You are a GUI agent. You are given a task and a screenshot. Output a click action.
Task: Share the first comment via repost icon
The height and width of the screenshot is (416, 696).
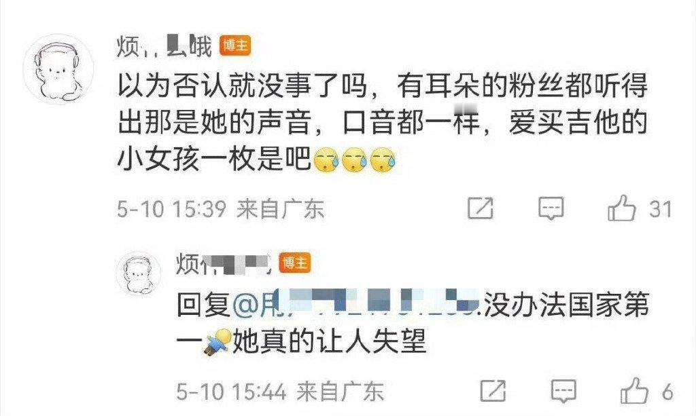[x=481, y=208]
